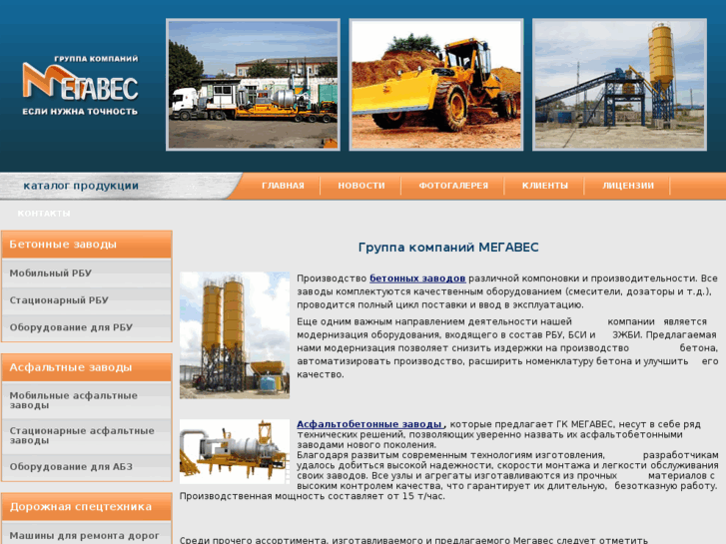Follow the бетонных заводов text link
The height and width of the screenshot is (544, 726).
(x=417, y=278)
